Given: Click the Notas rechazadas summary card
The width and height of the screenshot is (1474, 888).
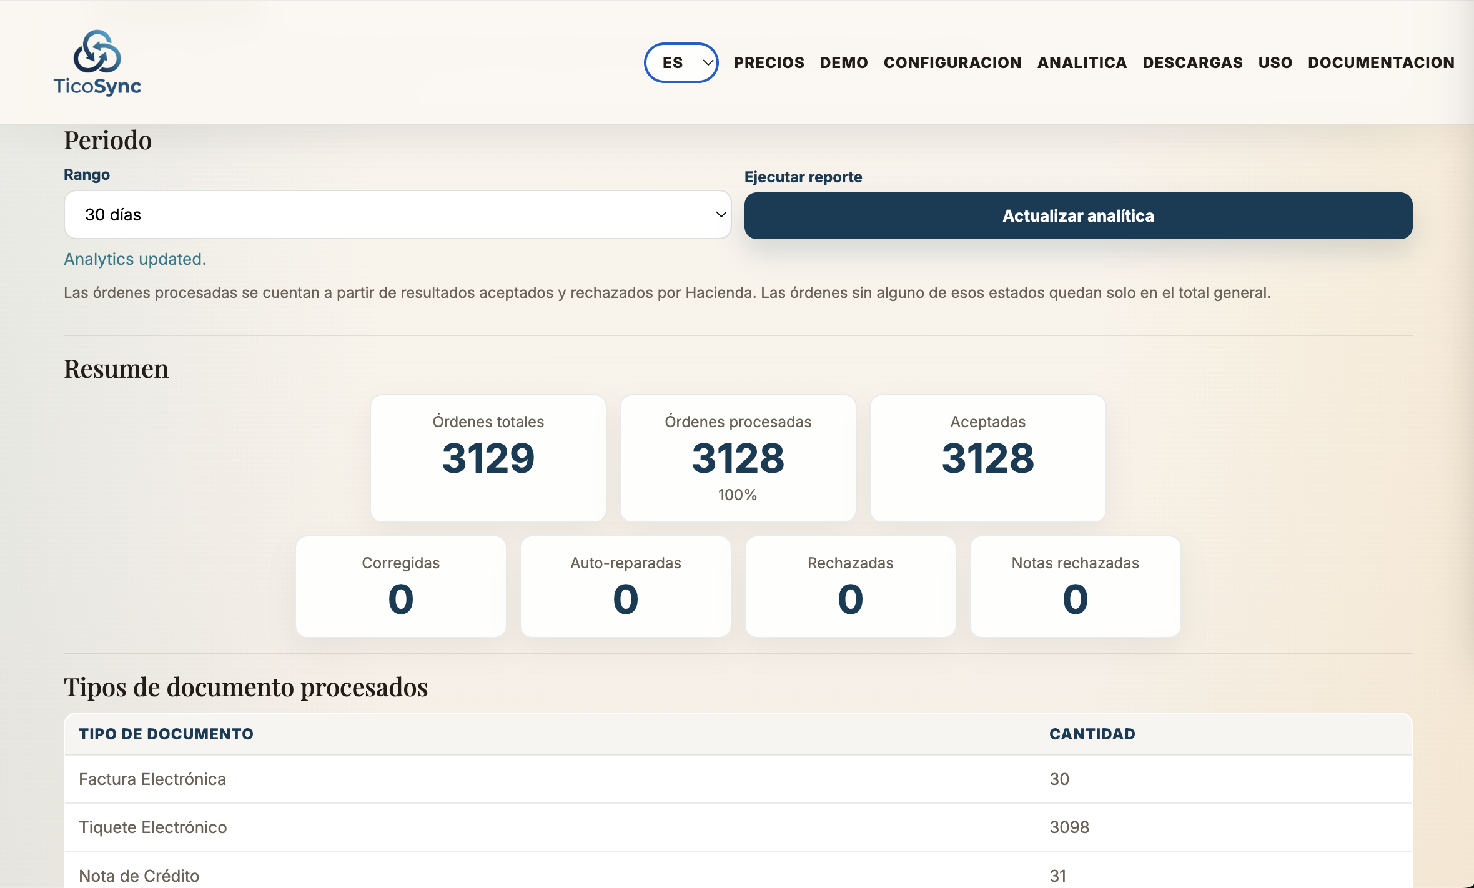Looking at the screenshot, I should click(1076, 586).
